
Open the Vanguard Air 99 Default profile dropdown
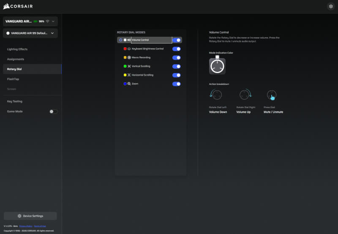[30, 33]
